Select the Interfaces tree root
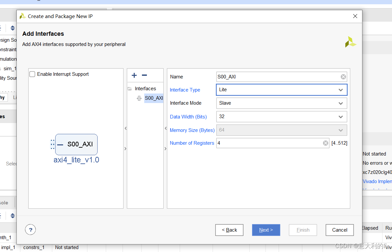This screenshot has width=392, height=252. coord(145,89)
